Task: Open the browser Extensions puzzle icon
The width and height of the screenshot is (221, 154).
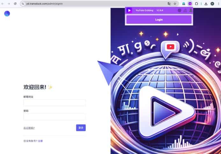Action: click(196, 3)
